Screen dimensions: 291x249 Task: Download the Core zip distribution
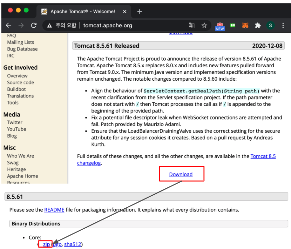pyautogui.click(x=46, y=244)
